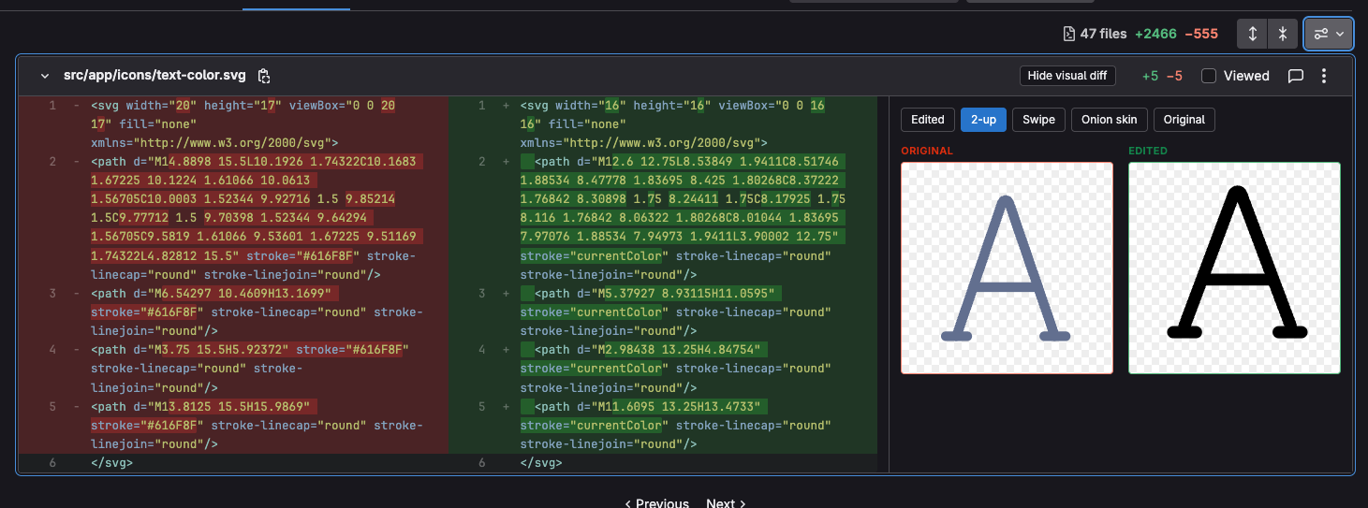Switch to the Swipe view tab
This screenshot has height=508, width=1368.
1038,119
